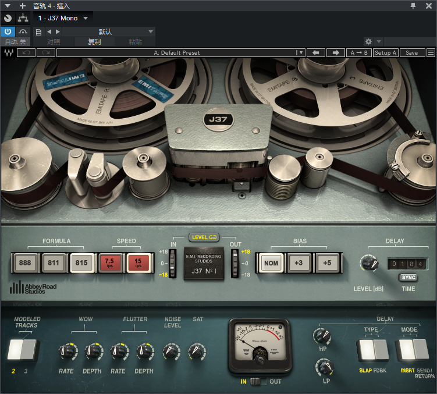Click the delay HP filter knob
The image size is (437, 394).
[322, 336]
